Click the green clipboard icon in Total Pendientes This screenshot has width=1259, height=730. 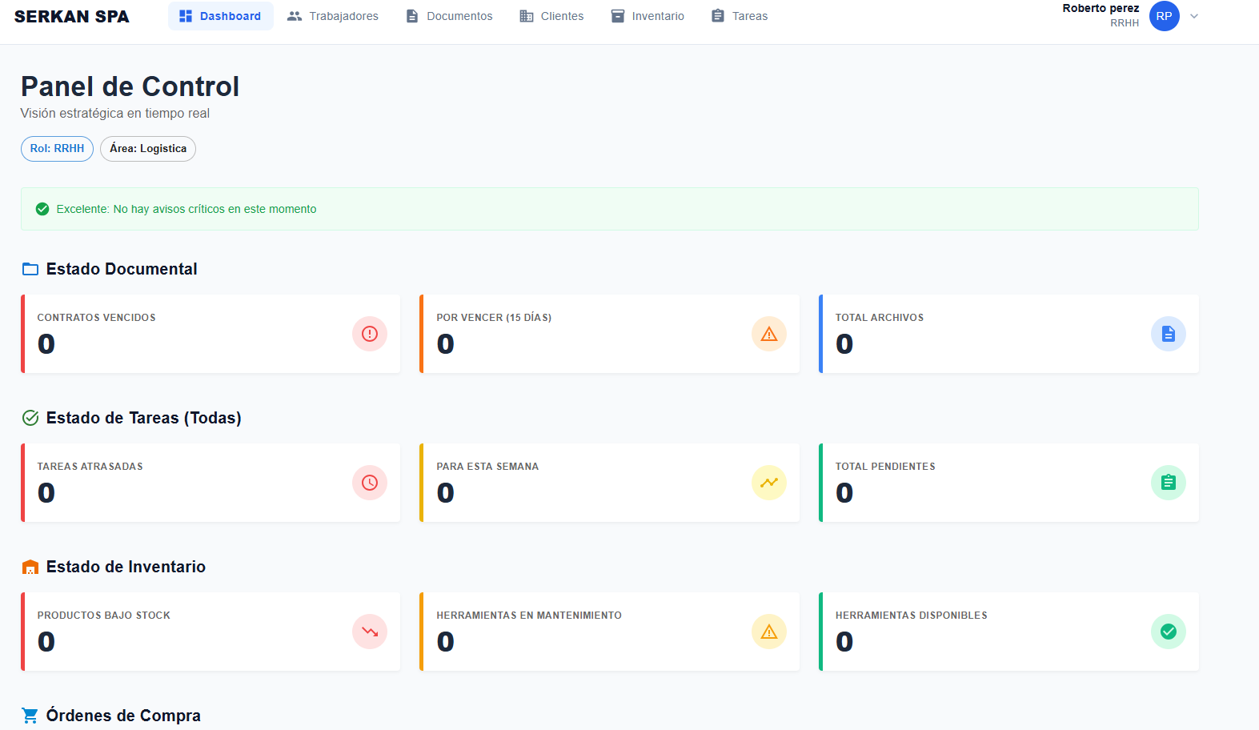(x=1168, y=483)
